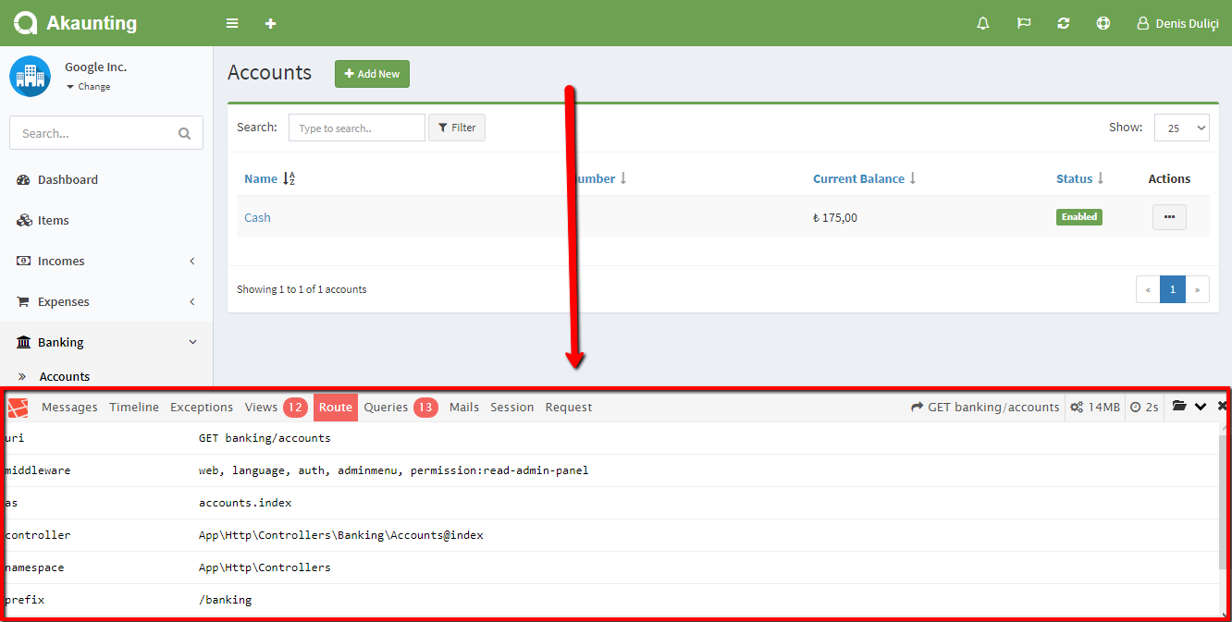This screenshot has width=1232, height=622.
Task: Click the red Laravel debugbar logo icon
Action: pyautogui.click(x=18, y=407)
